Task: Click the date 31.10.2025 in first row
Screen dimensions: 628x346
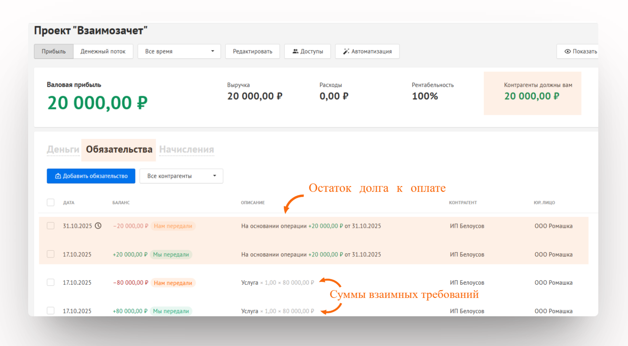Action: pos(77,226)
